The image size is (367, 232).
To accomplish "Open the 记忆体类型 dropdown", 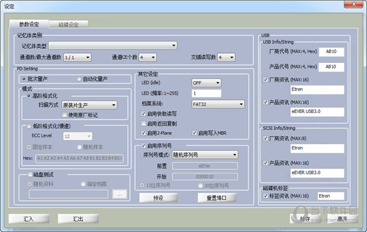I will pos(113,46).
